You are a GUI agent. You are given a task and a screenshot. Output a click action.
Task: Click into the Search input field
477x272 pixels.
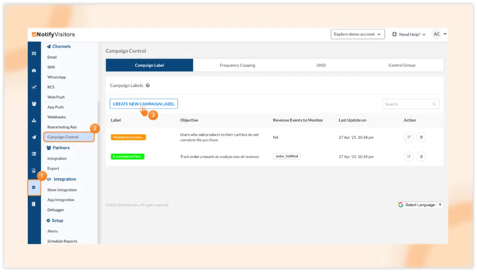407,104
